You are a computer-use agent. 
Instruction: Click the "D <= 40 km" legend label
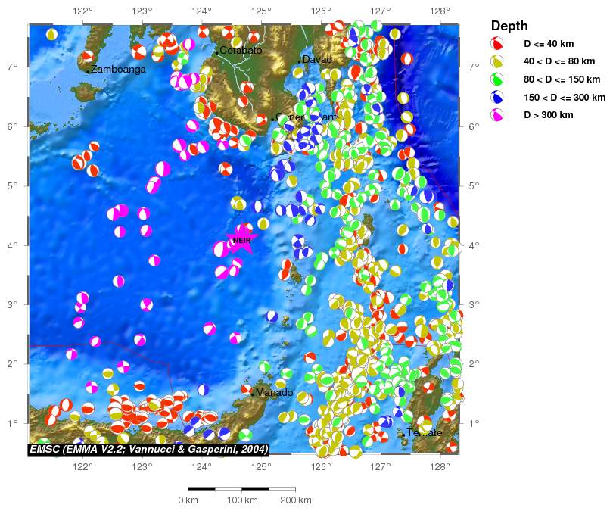tap(549, 44)
